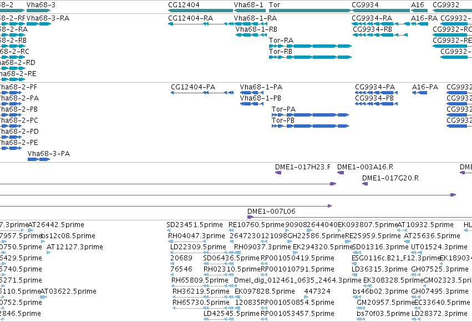Click the AT12127.3prime EST label

(75, 247)
